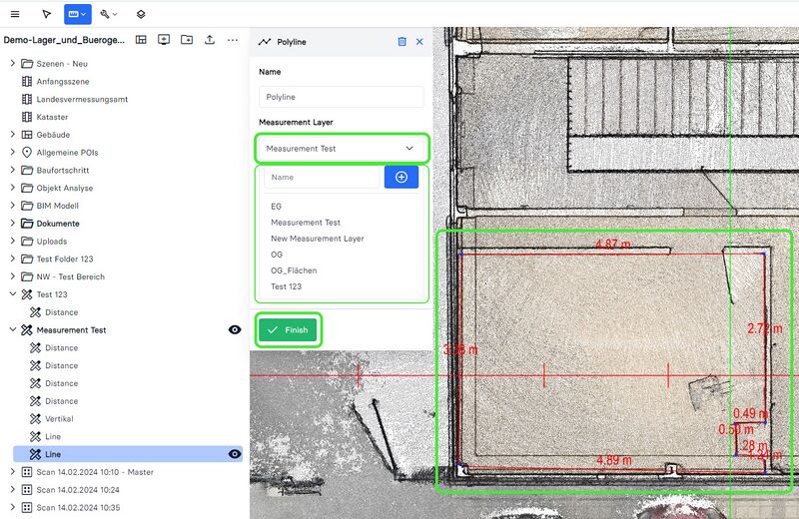Close the Polyline panel
799x519 pixels.
pos(419,42)
